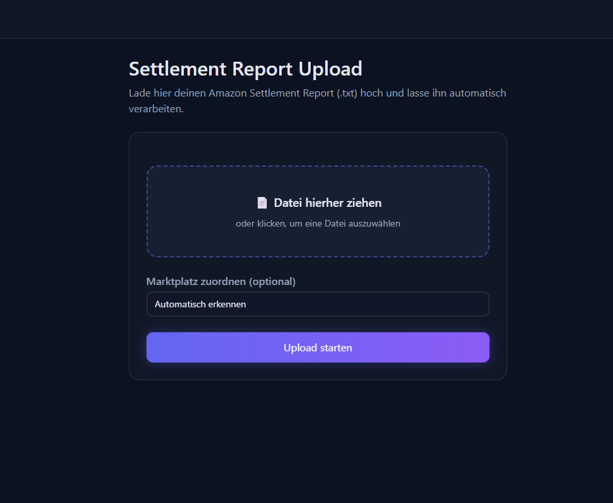The width and height of the screenshot is (613, 503).
Task: Click the document icon in the drop zone
Action: [x=262, y=203]
